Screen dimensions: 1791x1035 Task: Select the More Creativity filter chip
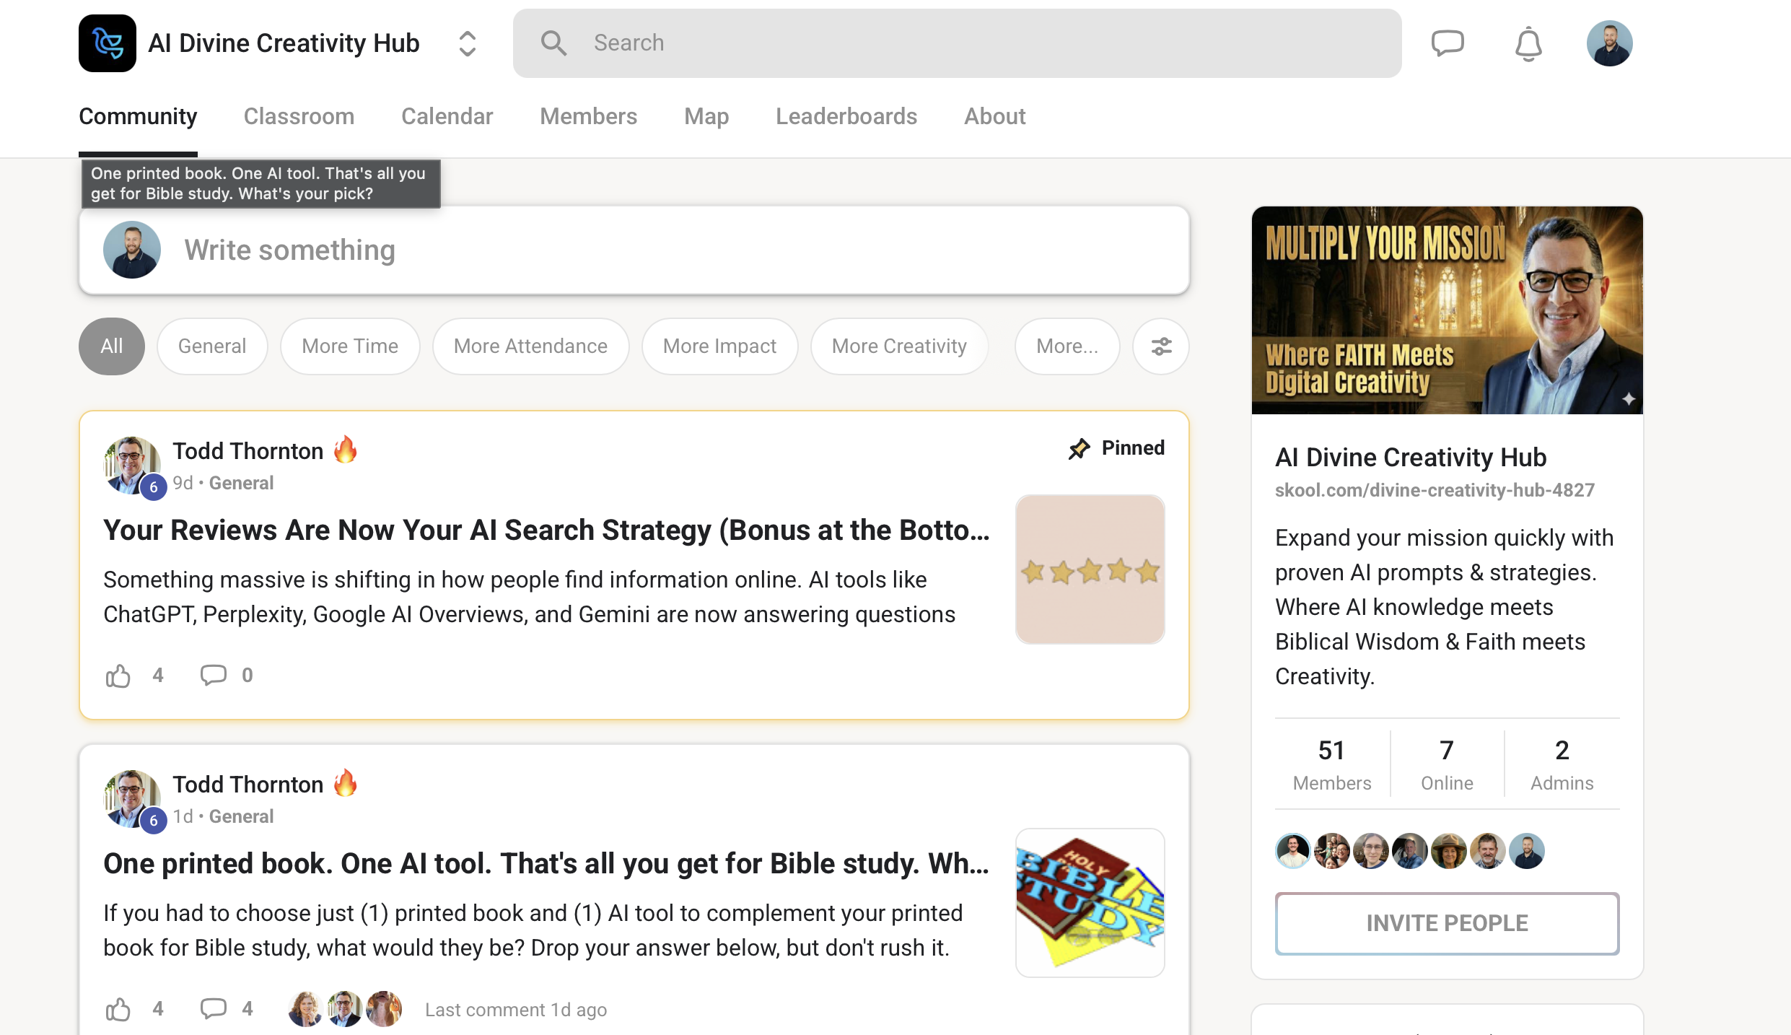coord(898,346)
